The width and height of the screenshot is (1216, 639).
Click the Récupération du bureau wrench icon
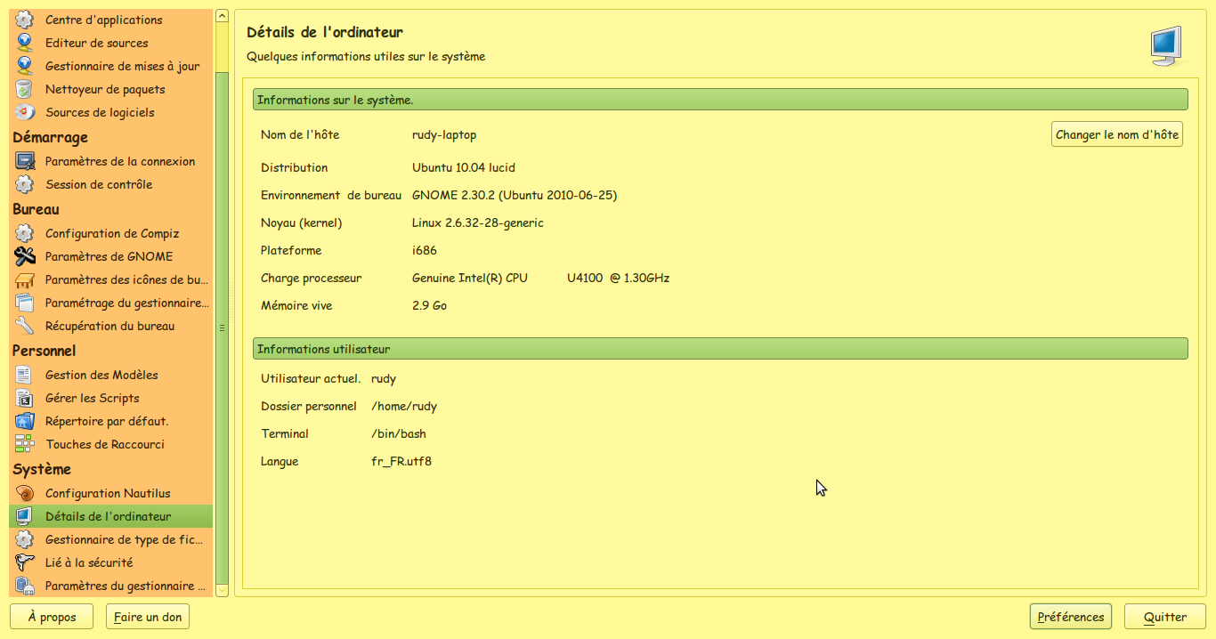click(x=25, y=326)
